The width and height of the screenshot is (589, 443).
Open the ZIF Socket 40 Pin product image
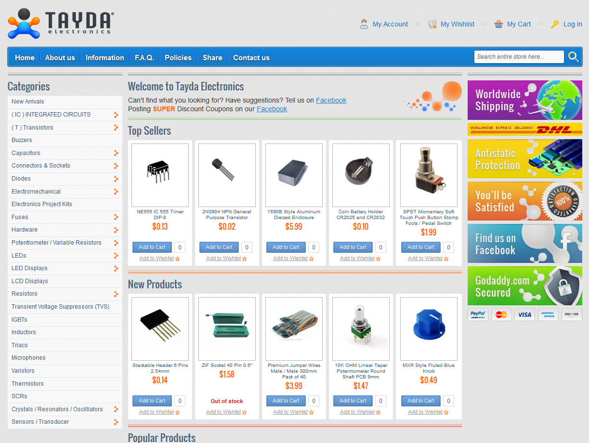pos(227,329)
